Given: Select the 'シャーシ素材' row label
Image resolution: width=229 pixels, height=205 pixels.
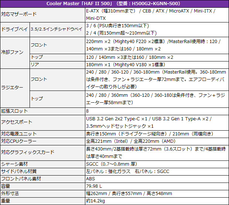Looking at the screenshot, I should tap(42, 164).
